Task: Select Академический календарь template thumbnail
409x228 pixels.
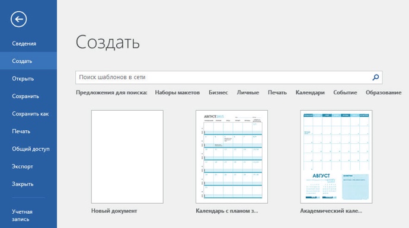Action: 336,156
